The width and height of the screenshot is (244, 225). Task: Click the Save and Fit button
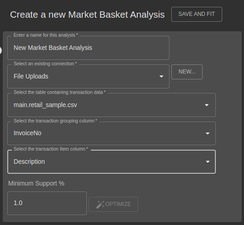pos(197,14)
